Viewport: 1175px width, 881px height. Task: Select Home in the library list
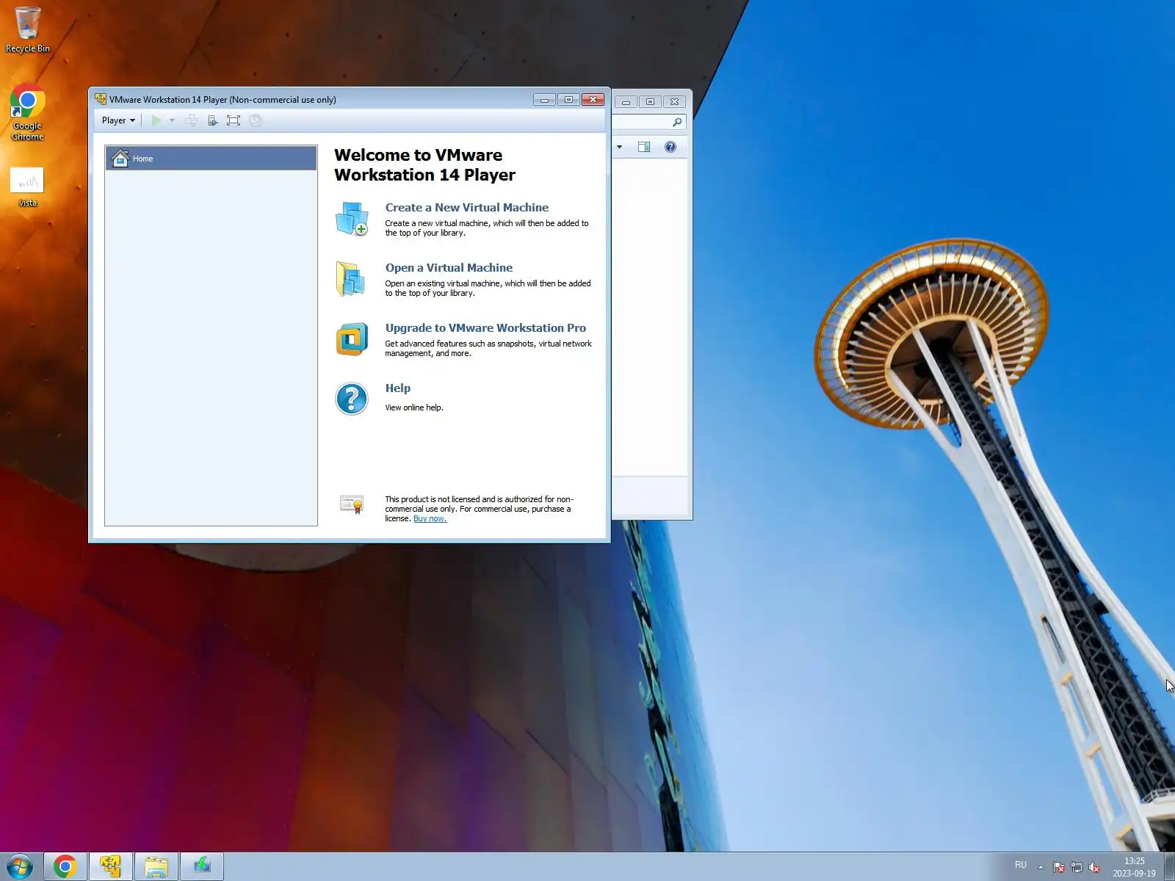[x=211, y=159]
